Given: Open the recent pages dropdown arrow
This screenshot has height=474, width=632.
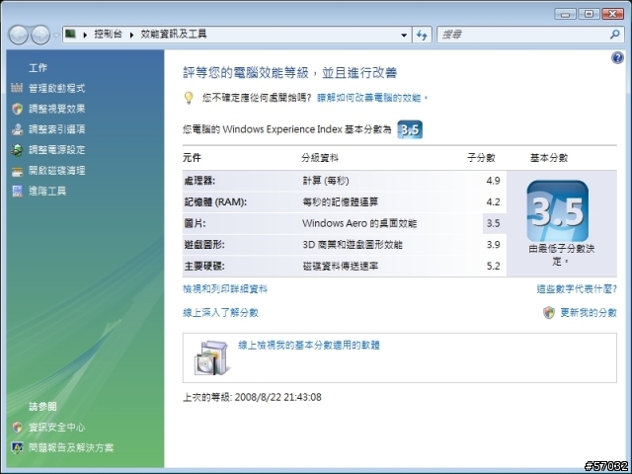Looking at the screenshot, I should (56, 36).
